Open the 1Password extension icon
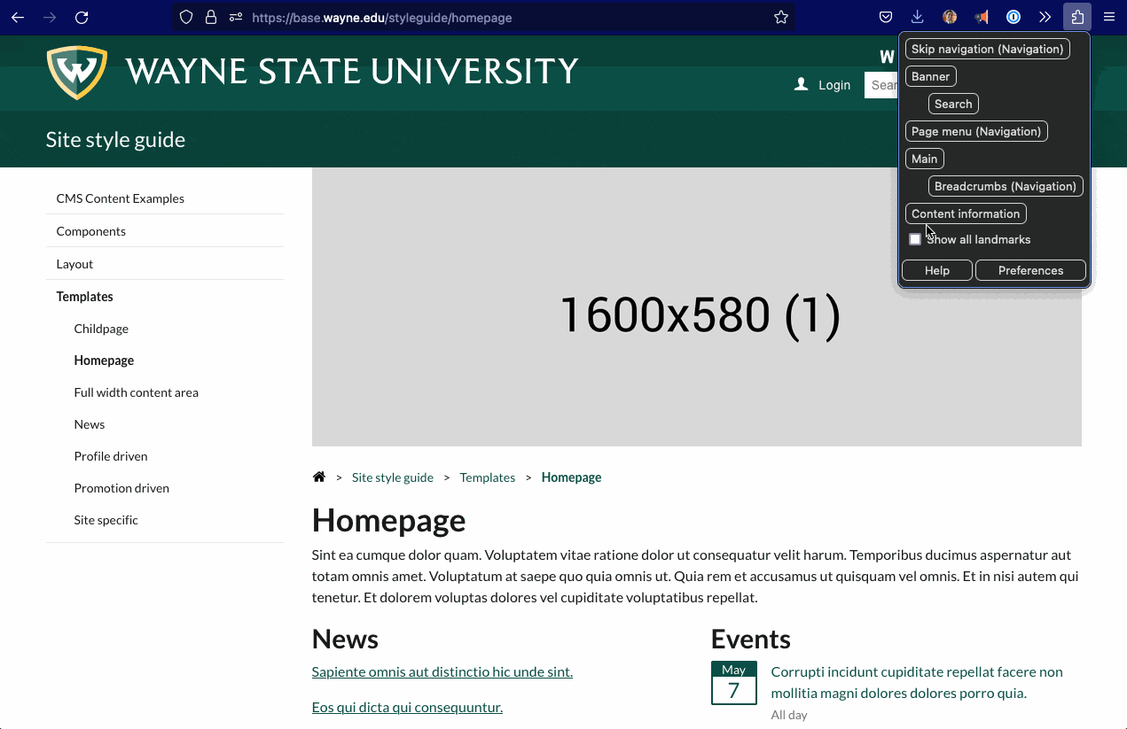 [x=1012, y=17]
